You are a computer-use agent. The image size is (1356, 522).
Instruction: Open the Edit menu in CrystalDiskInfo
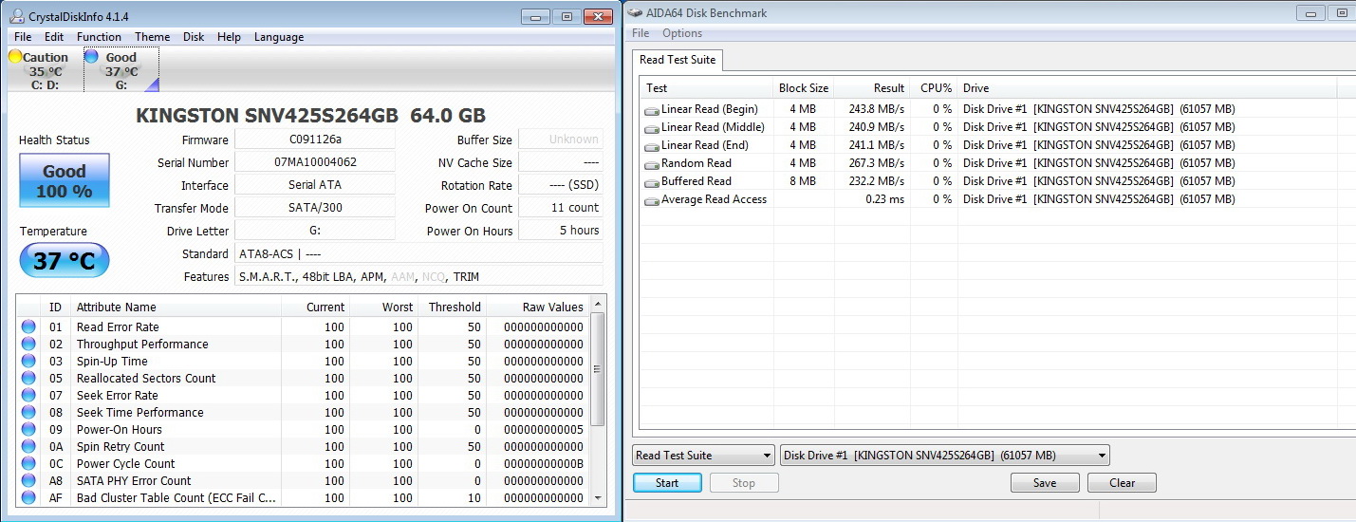pos(54,37)
